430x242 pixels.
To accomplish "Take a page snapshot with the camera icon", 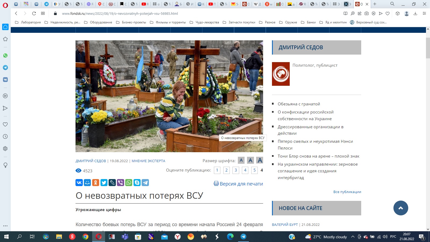I will (367, 13).
